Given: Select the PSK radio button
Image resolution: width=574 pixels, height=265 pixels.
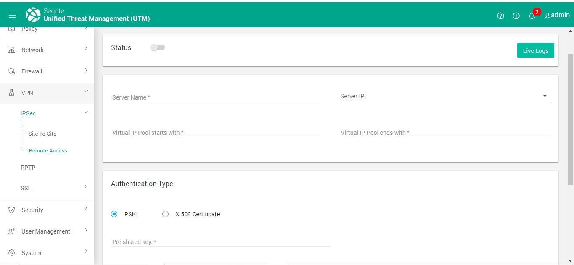Looking at the screenshot, I should coord(114,214).
